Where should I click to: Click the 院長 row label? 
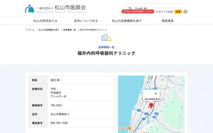tap(35, 80)
